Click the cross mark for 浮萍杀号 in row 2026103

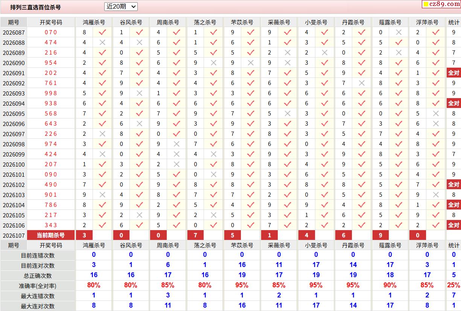(x=435, y=195)
